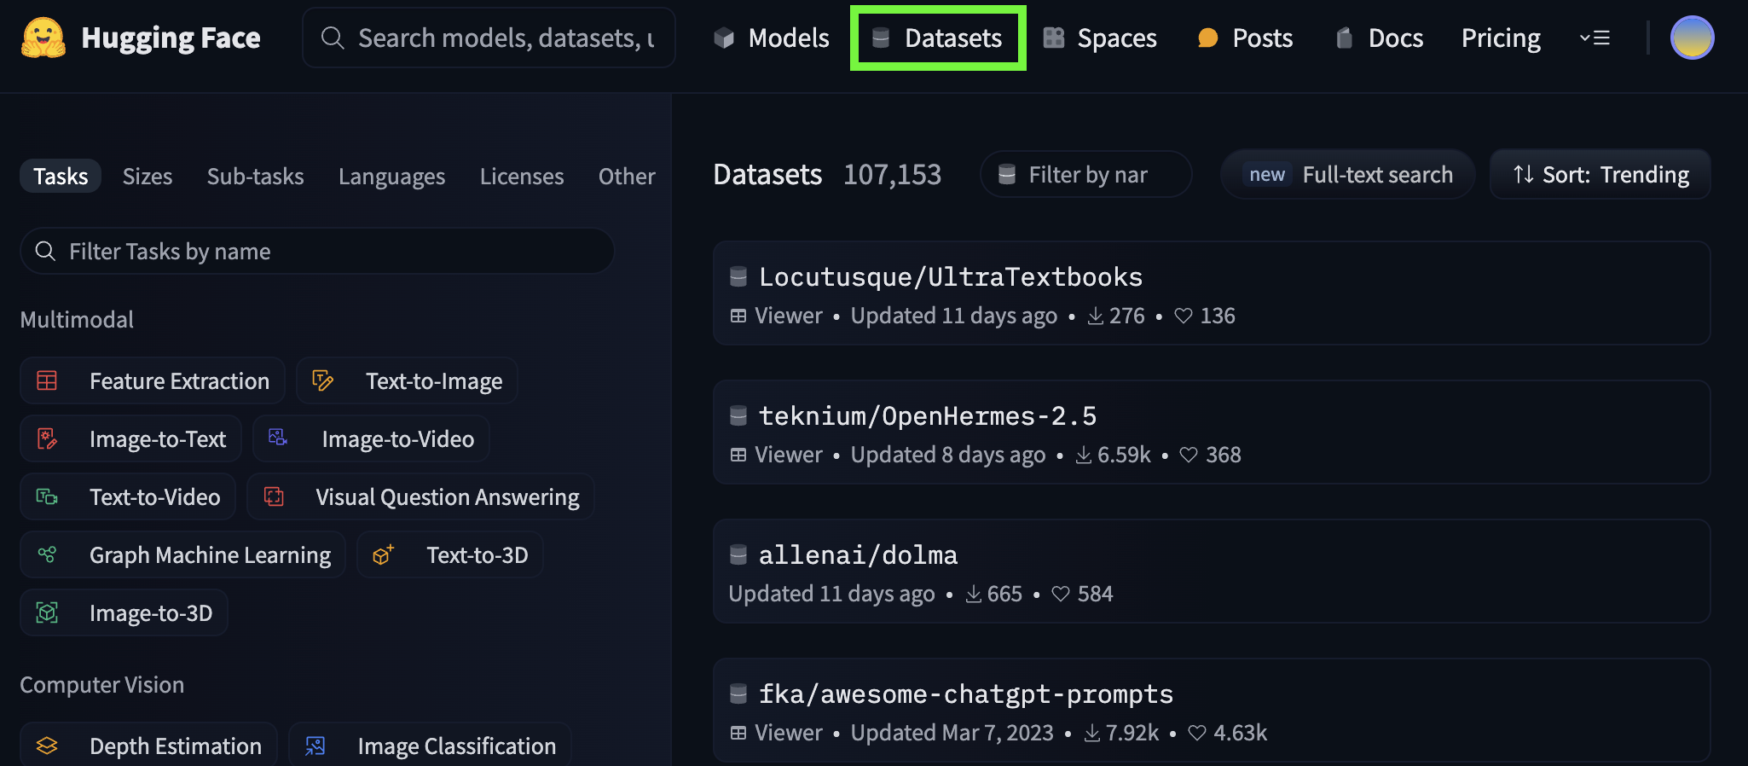The height and width of the screenshot is (766, 1748).
Task: Focus the Search models, datasets field
Action: coord(489,38)
